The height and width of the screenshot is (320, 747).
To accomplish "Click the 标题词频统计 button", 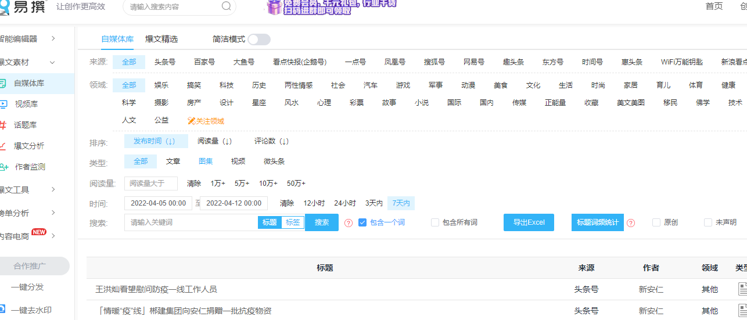I will coord(598,222).
